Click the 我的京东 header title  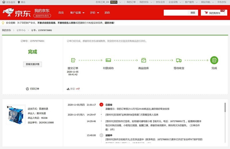click(x=42, y=11)
